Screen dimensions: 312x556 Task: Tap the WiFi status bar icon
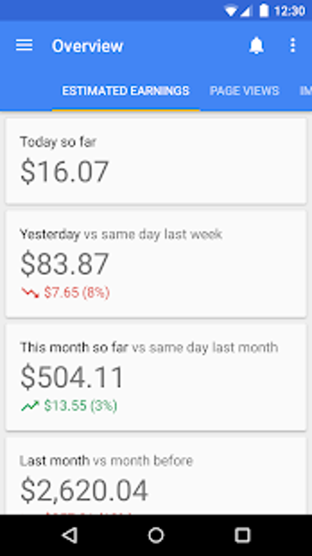231,11
